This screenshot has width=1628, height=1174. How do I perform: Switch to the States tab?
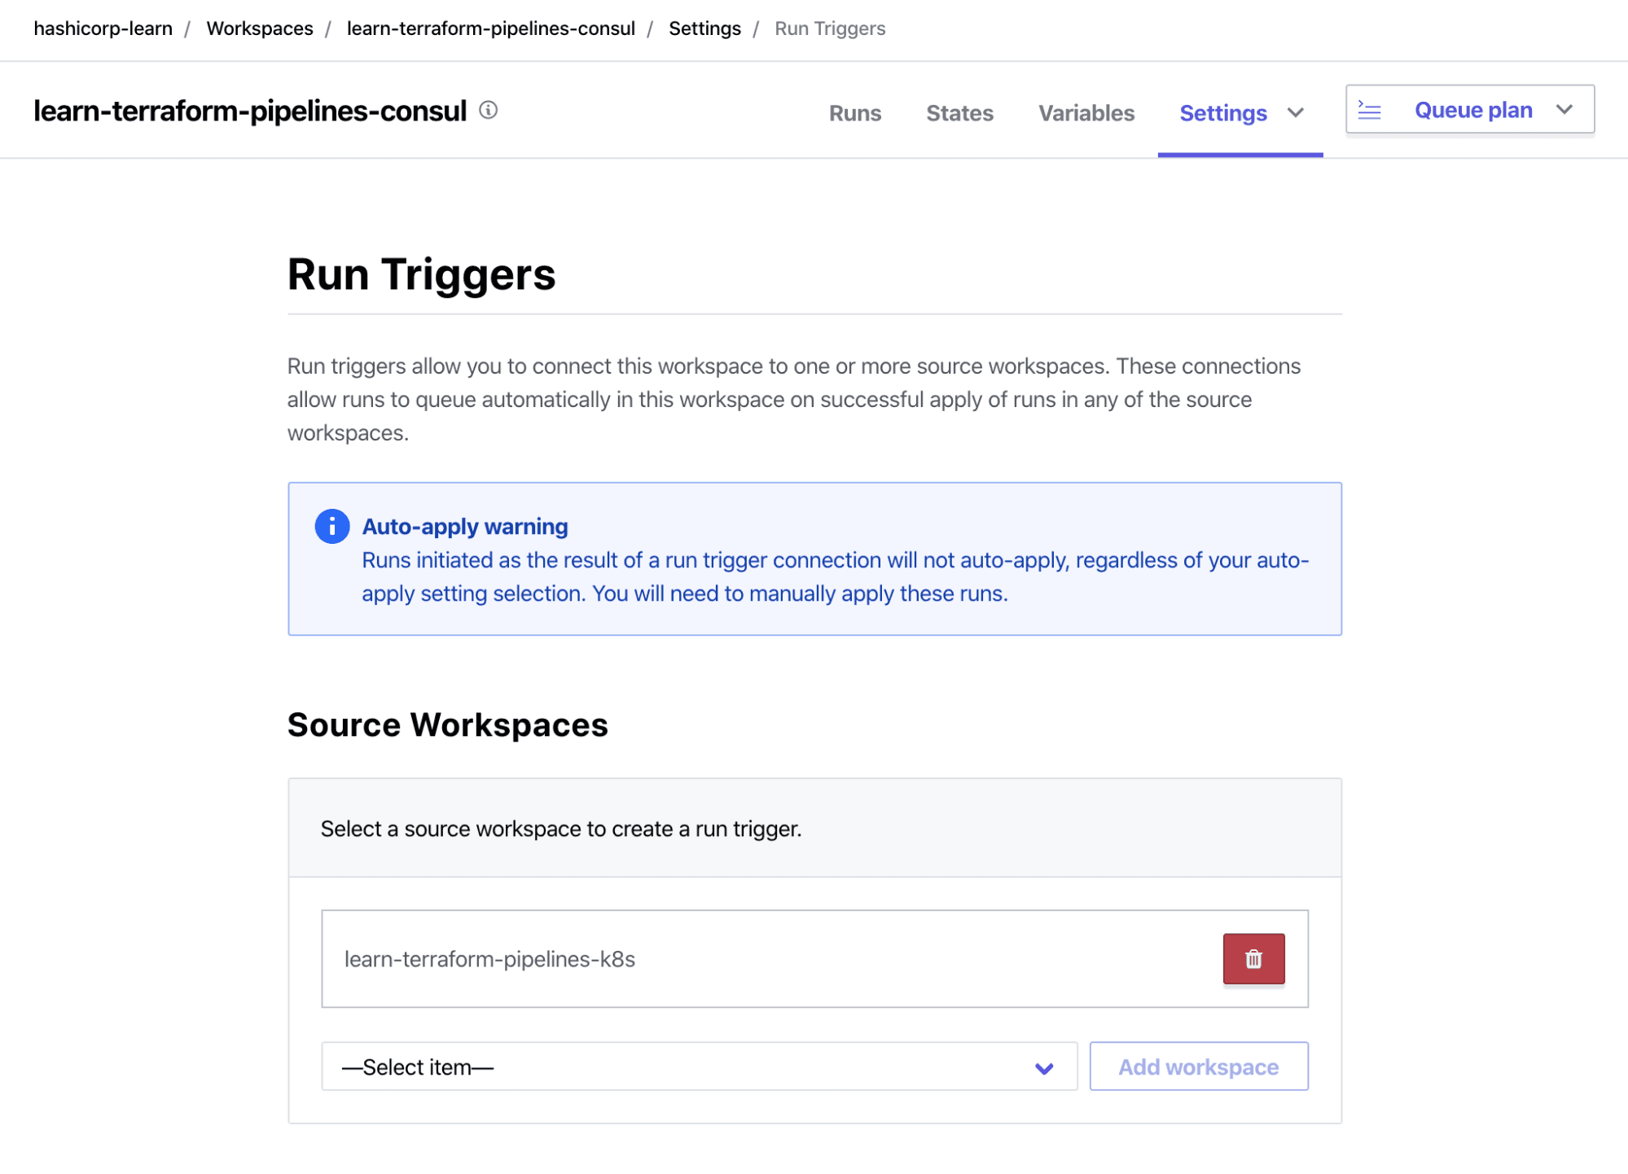point(959,112)
